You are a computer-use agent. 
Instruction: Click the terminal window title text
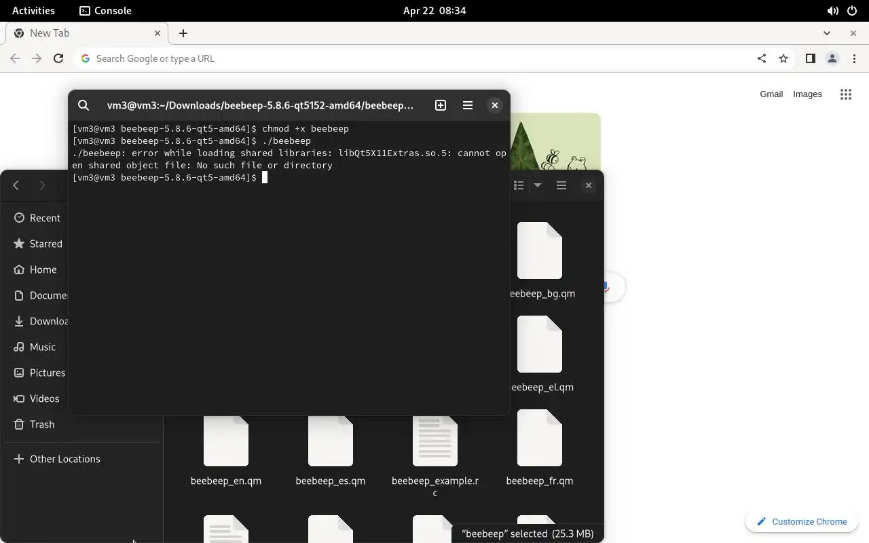[x=260, y=105]
